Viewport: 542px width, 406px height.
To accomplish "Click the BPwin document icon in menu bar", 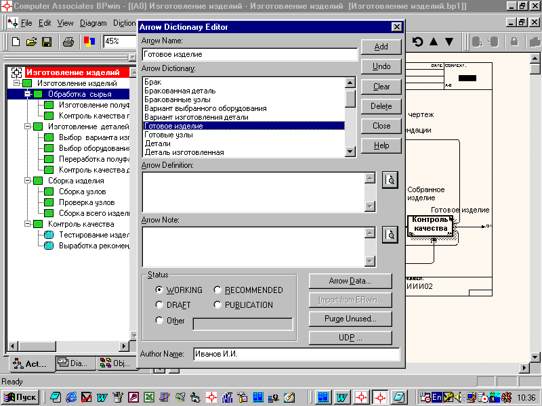I will 12,23.
